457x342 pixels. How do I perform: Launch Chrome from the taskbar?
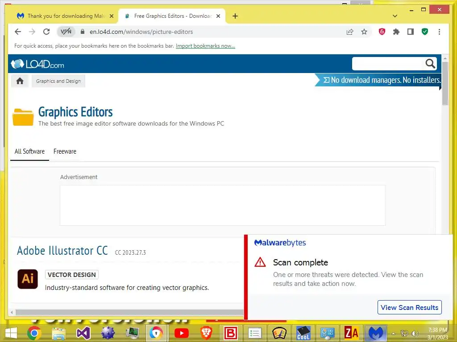[34, 333]
